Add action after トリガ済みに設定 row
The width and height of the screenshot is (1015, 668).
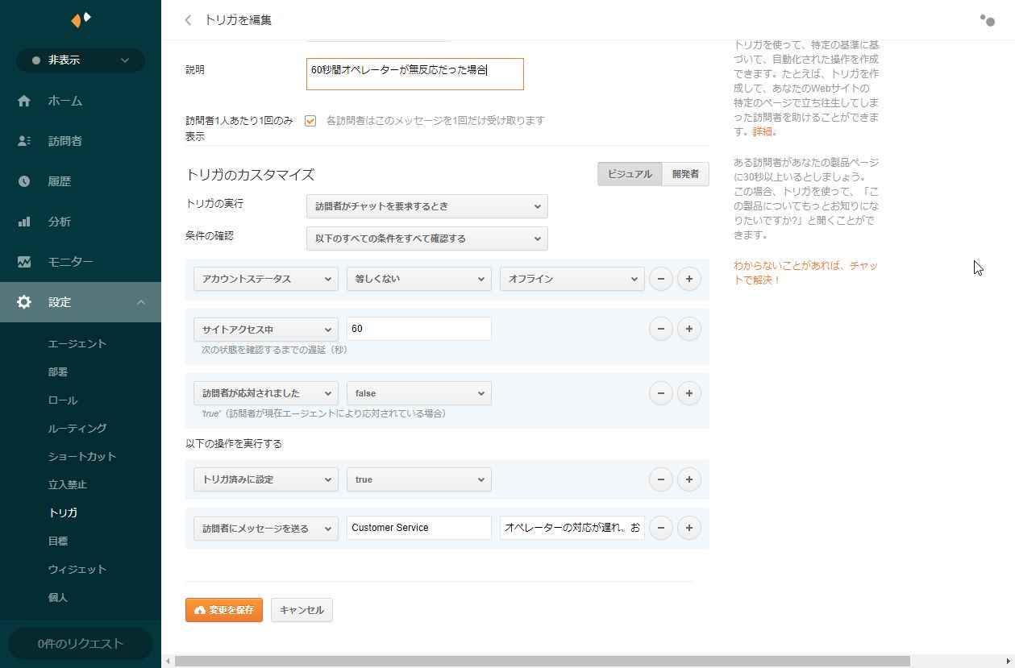click(x=689, y=479)
